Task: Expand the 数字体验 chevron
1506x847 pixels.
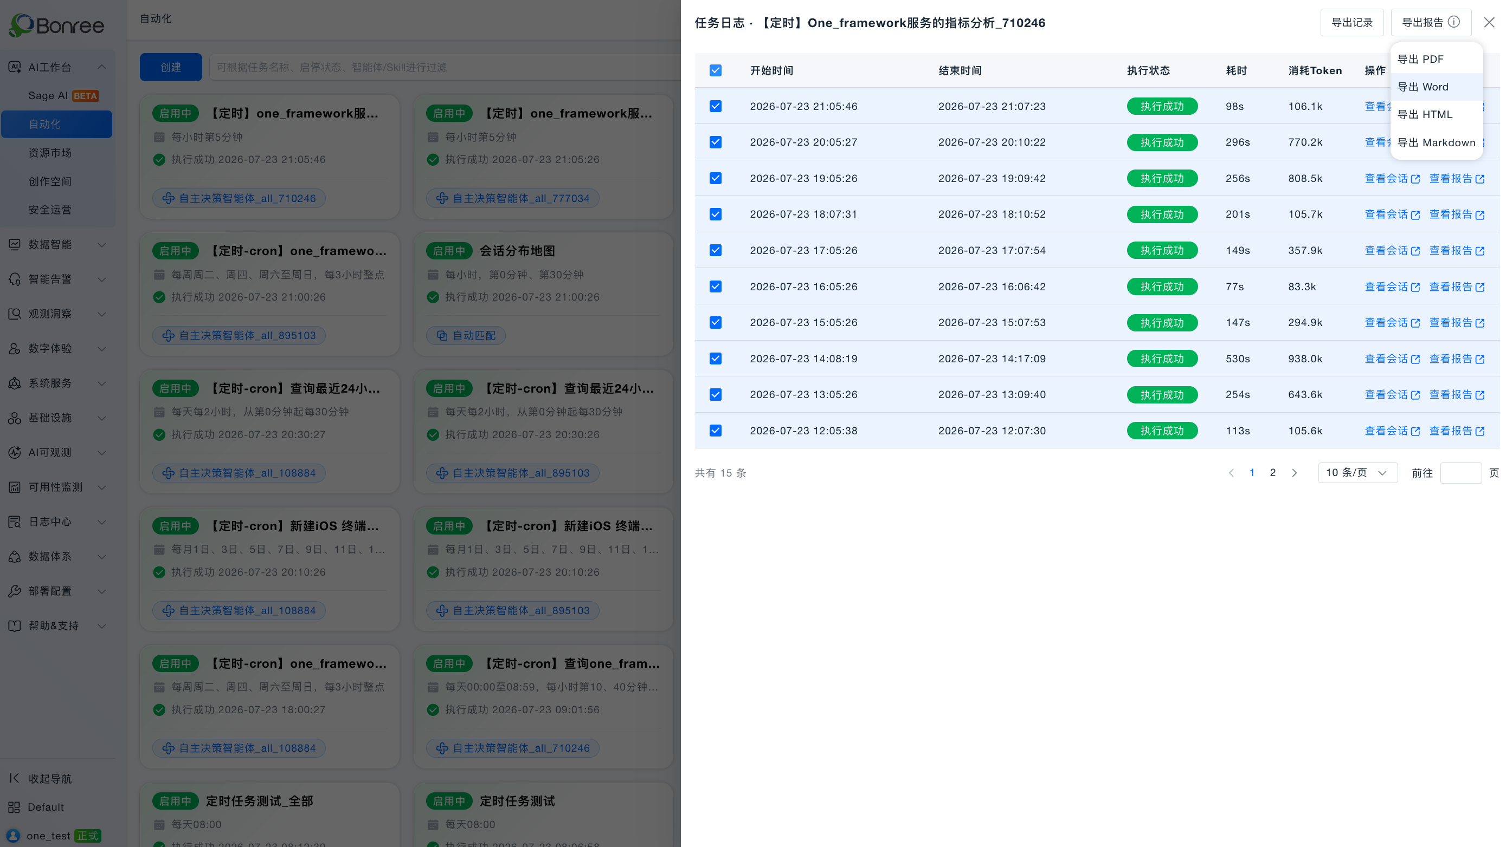Action: coord(102,348)
